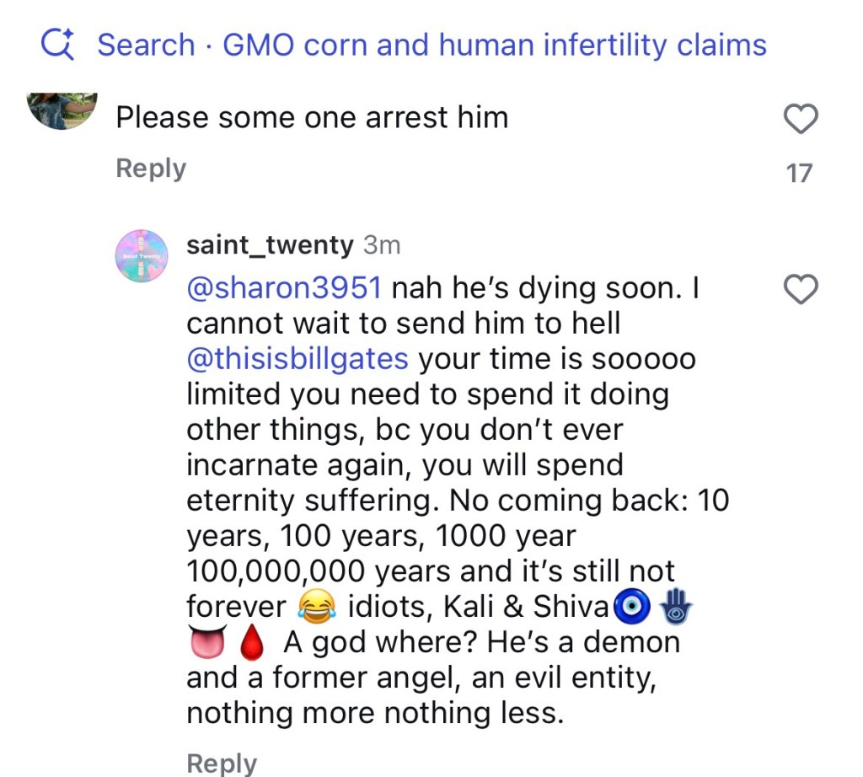Click the laughing-crying emoji in the comment
863x777 pixels.
pos(318,607)
